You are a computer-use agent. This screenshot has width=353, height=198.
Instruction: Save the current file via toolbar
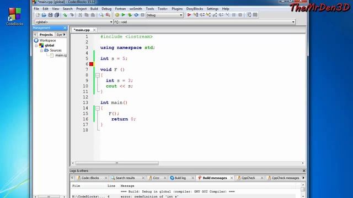[50, 15]
